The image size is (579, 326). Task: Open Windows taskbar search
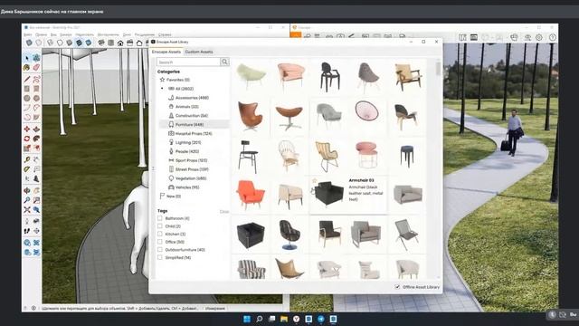[260, 319]
